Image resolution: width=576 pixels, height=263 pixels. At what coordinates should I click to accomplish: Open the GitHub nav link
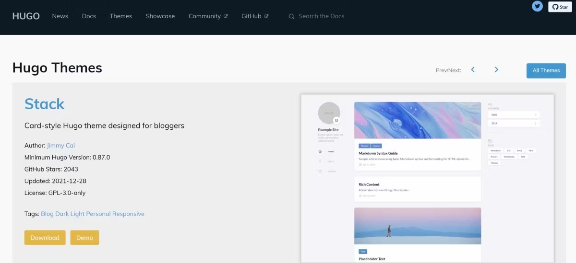click(x=255, y=16)
